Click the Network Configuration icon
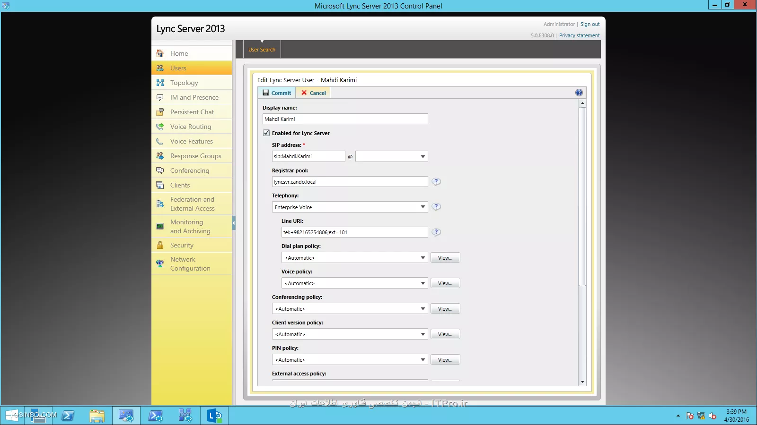This screenshot has height=425, width=757. tap(160, 263)
